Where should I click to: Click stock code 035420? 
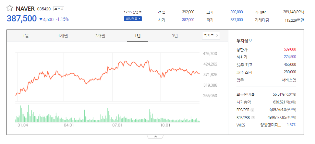[44, 9]
